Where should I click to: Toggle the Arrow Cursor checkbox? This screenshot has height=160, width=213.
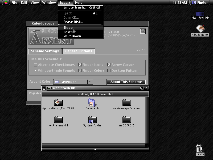[109, 65]
